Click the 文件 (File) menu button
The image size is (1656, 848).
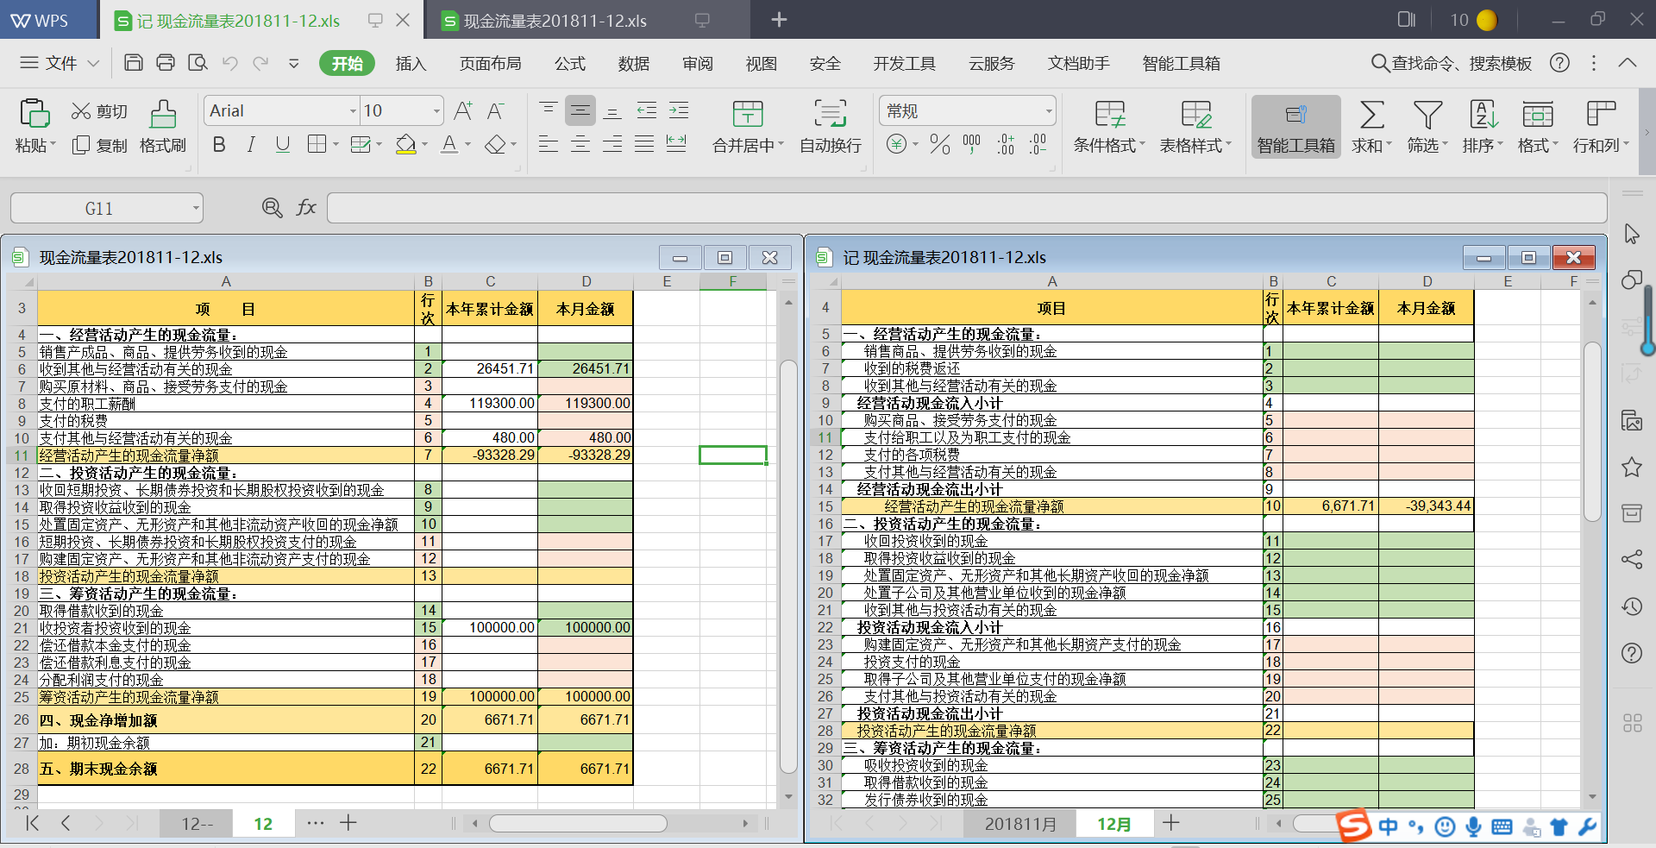click(x=60, y=64)
